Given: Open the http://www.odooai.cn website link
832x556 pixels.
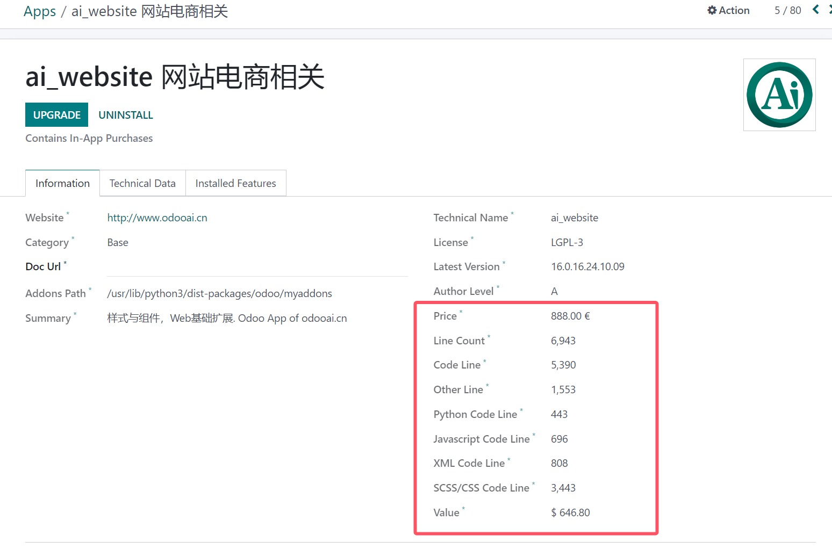Looking at the screenshot, I should tap(157, 218).
